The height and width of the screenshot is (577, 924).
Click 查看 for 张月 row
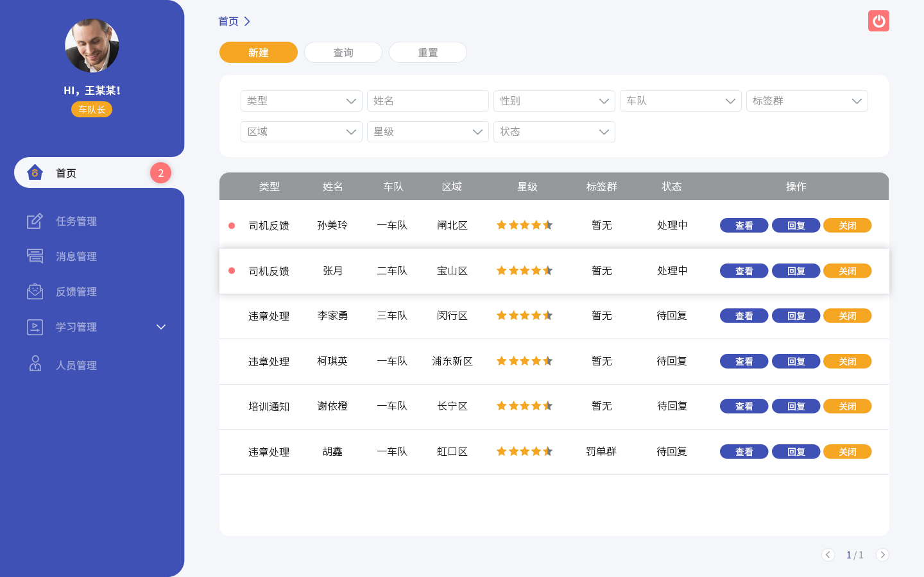coord(744,271)
